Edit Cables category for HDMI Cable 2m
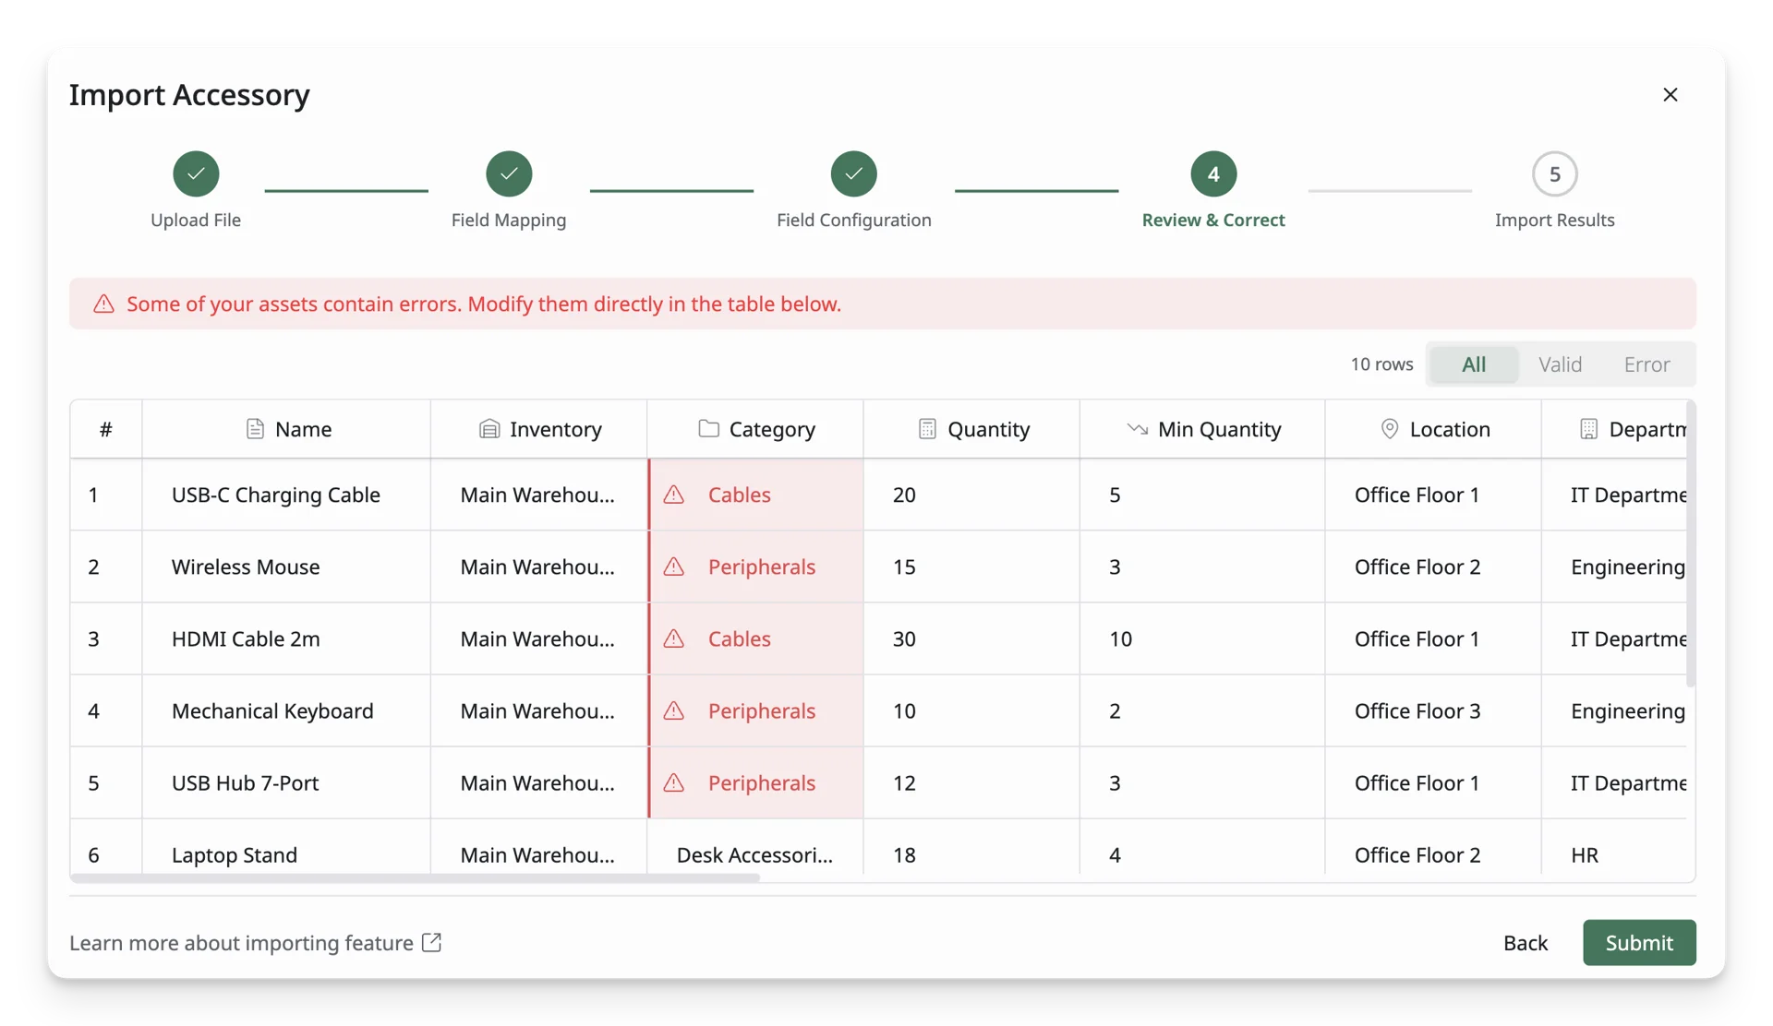The height and width of the screenshot is (1026, 1773). tap(756, 638)
